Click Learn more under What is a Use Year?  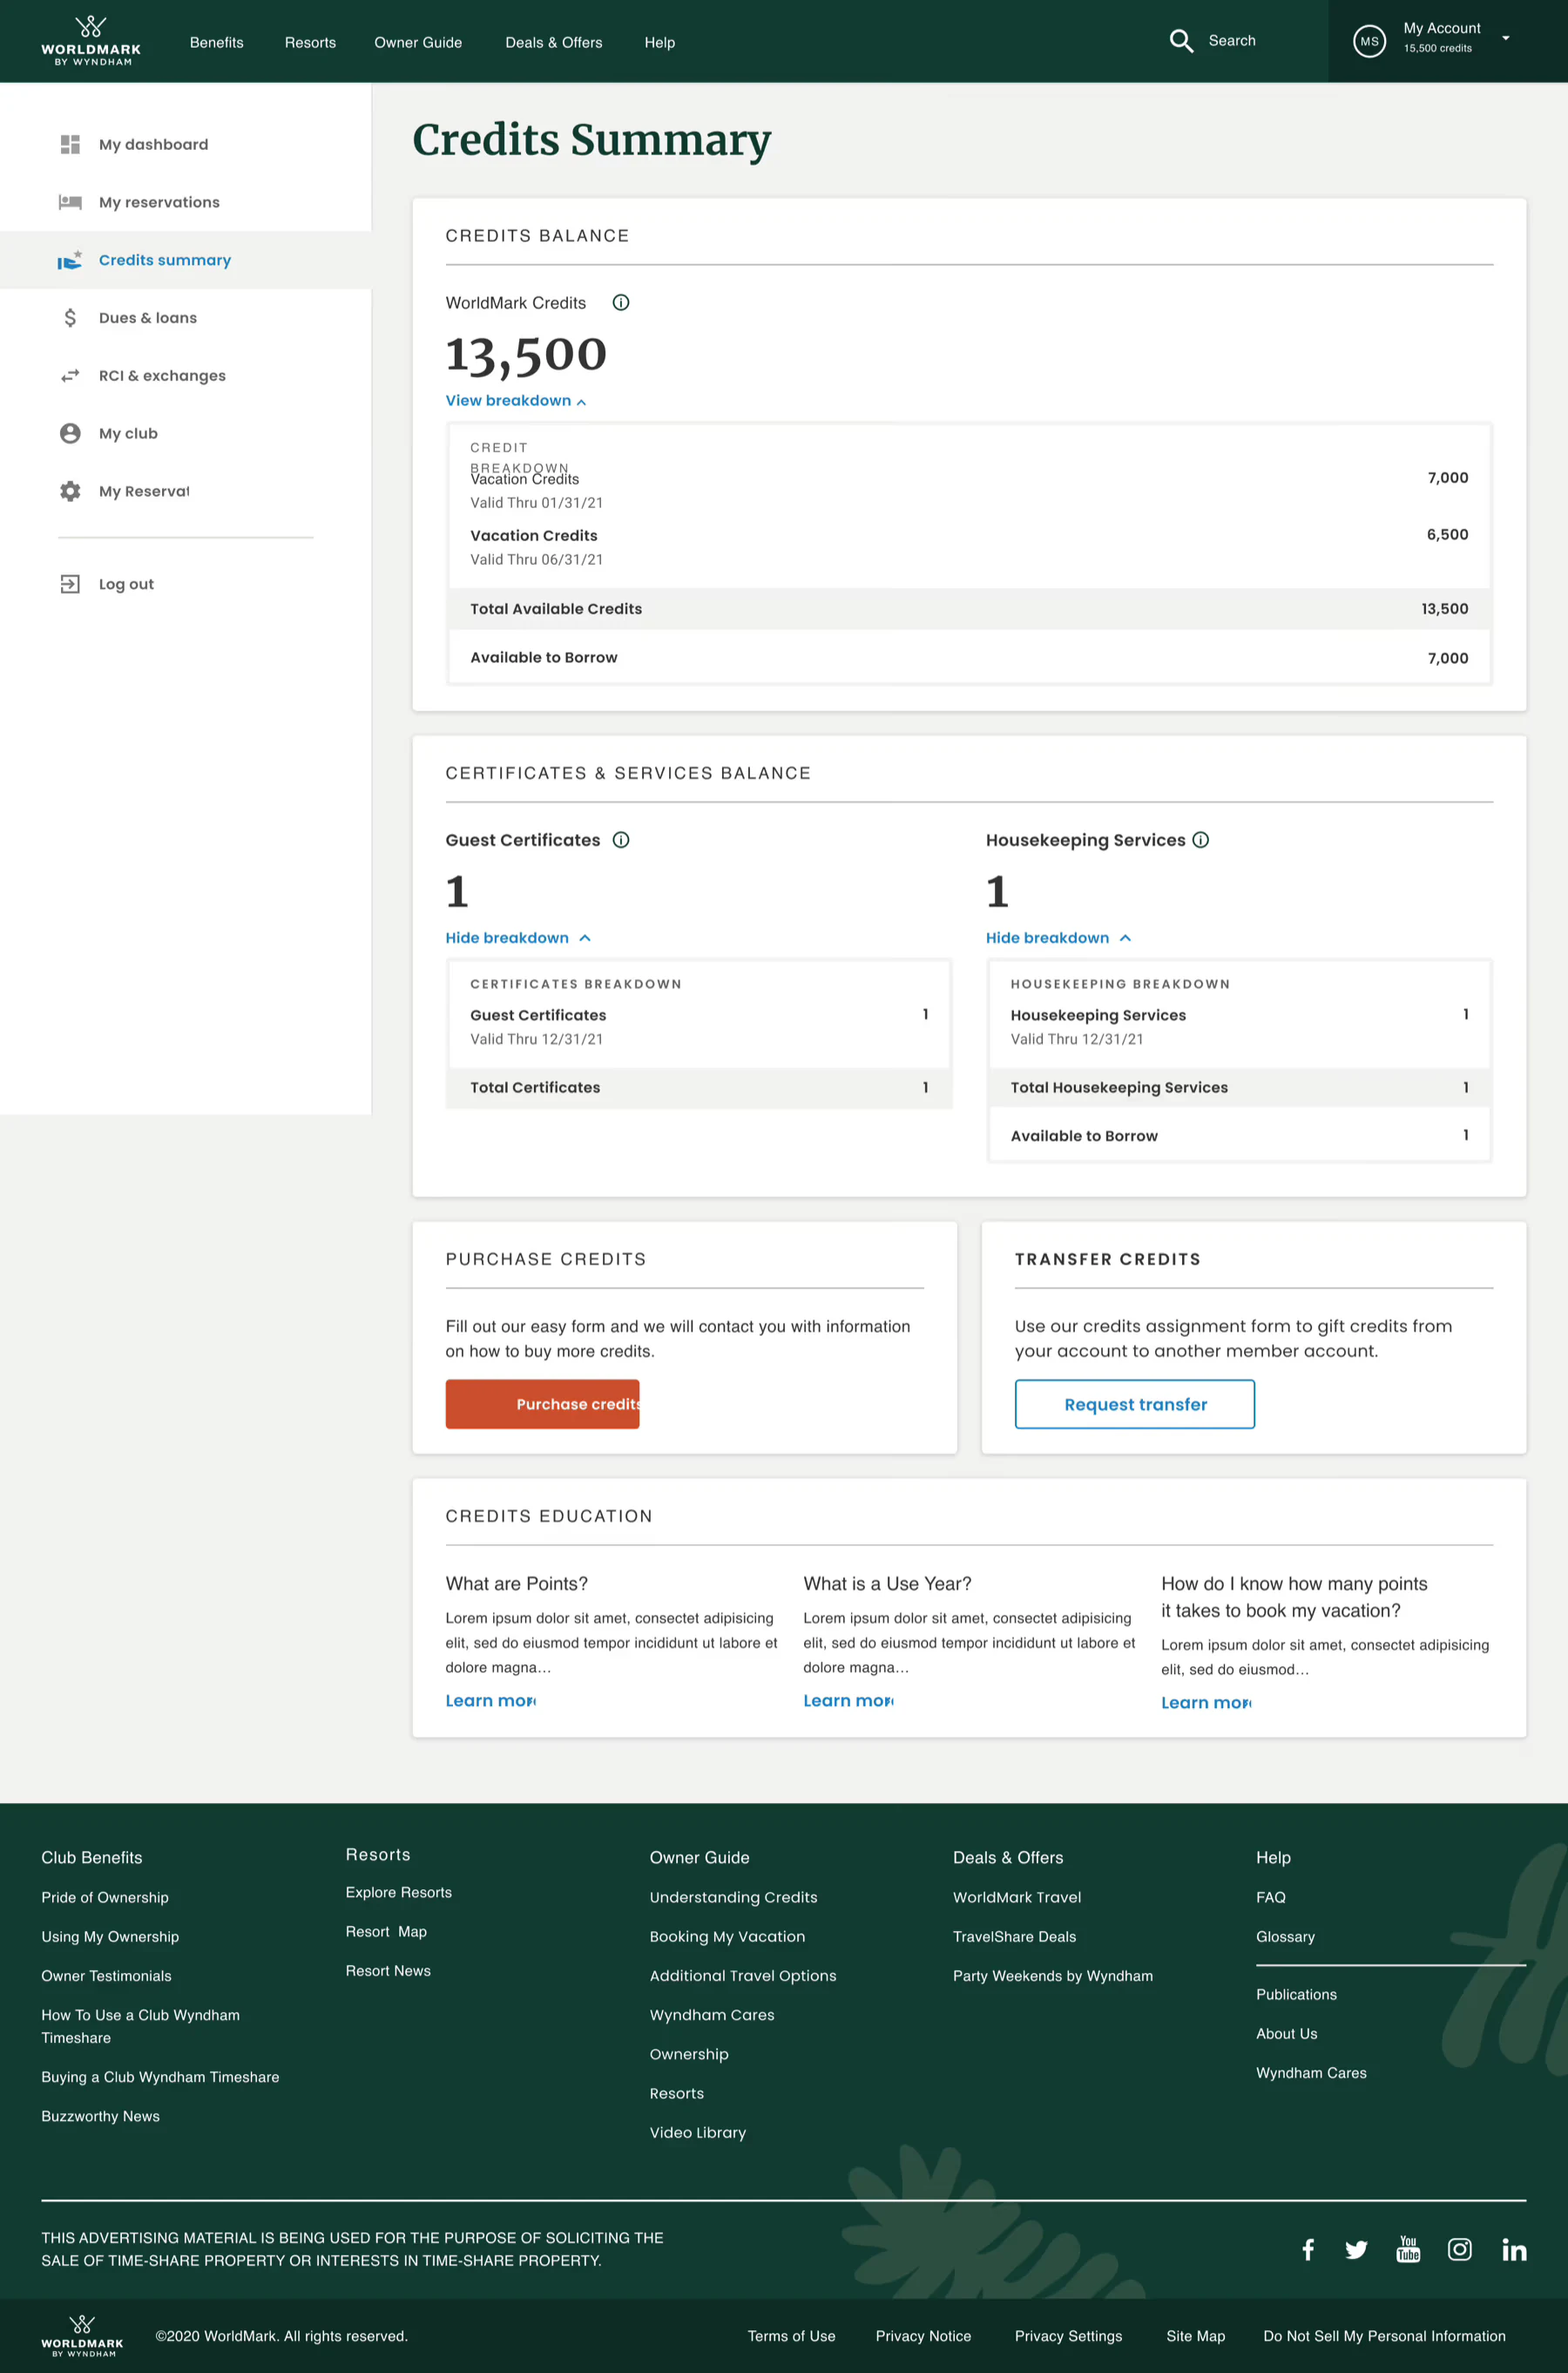pyautogui.click(x=849, y=1701)
